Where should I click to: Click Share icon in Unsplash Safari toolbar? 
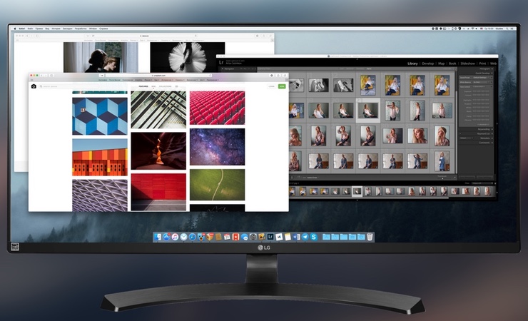tap(278, 76)
